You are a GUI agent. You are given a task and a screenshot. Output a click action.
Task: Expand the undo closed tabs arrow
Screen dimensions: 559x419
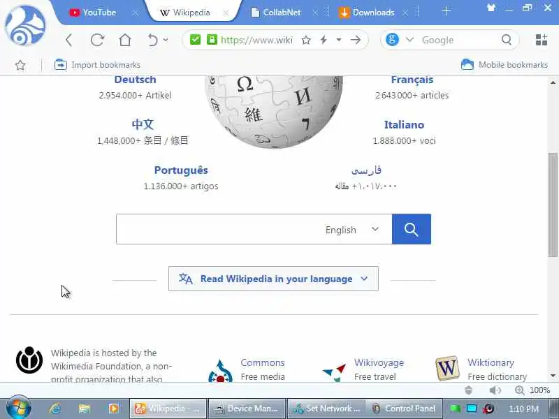[x=166, y=40]
